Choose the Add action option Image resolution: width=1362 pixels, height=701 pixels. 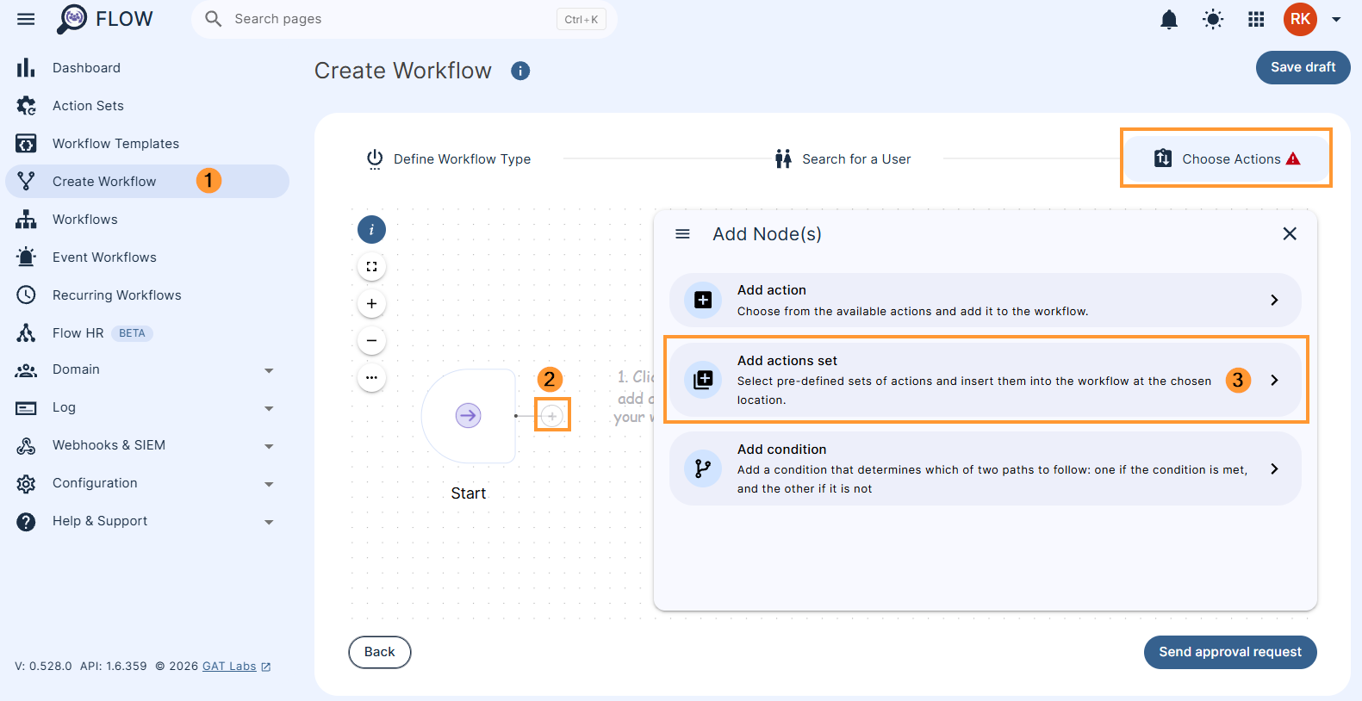pos(985,300)
